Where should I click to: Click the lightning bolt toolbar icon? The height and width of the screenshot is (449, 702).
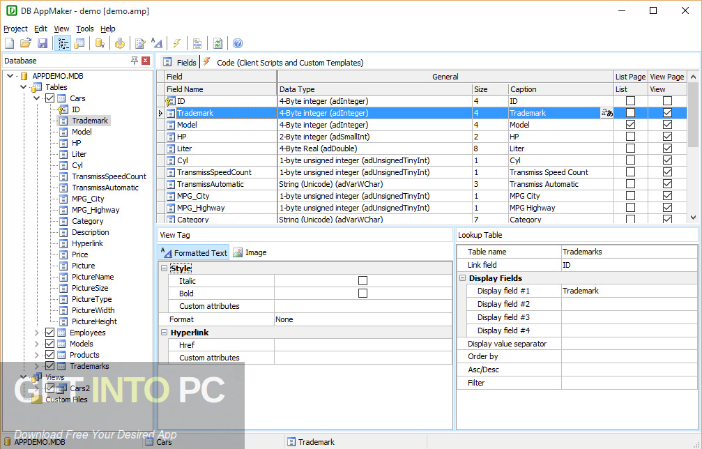click(177, 43)
